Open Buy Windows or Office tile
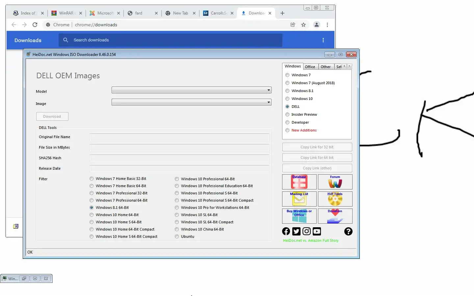 [299, 216]
